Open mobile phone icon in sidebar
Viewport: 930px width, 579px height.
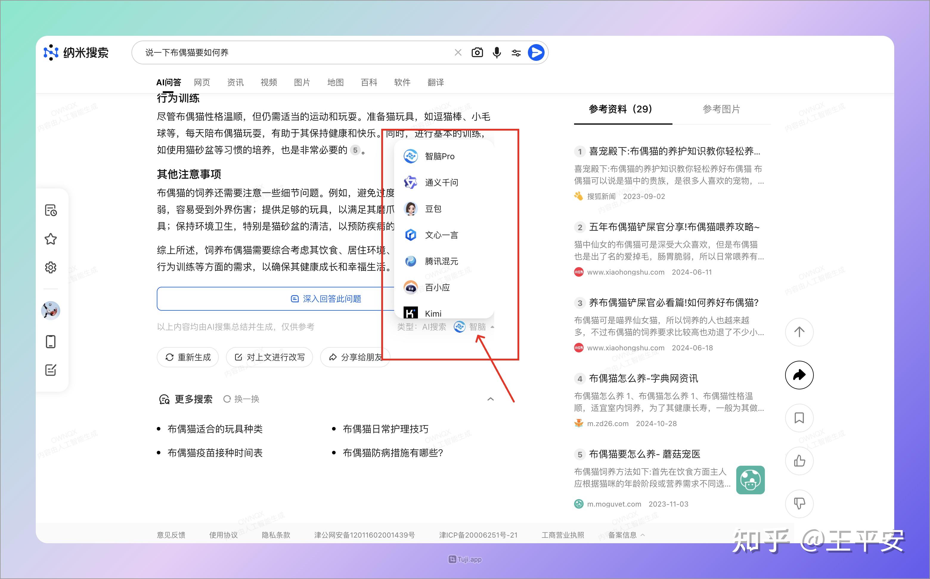coord(51,342)
